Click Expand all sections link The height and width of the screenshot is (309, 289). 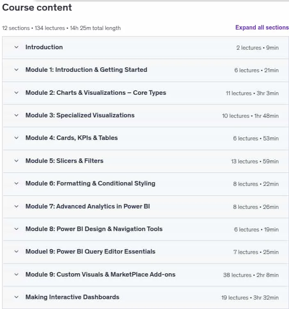[x=262, y=27]
